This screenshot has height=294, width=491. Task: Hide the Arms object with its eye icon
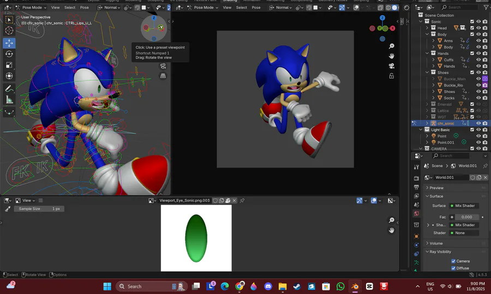pos(478,41)
